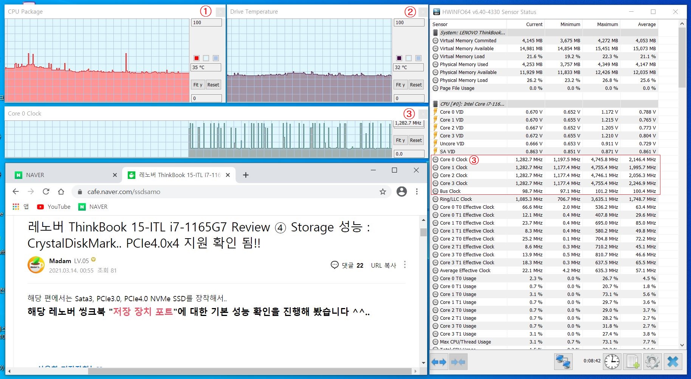Reset the Core 0 Clock graph
The height and width of the screenshot is (379, 691).
(416, 140)
